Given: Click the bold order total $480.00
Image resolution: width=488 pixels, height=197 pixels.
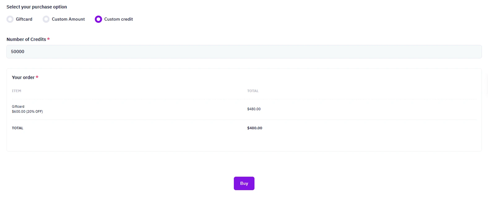Looking at the screenshot, I should (x=255, y=128).
